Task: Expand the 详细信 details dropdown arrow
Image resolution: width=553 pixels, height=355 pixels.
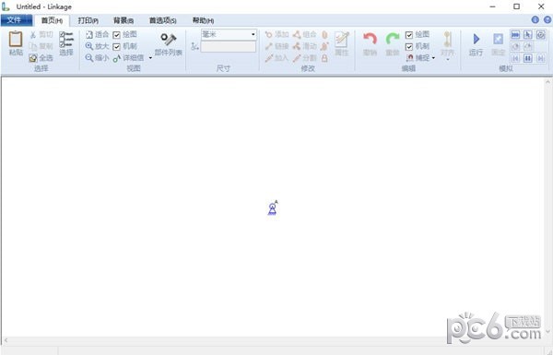Action: (150, 58)
